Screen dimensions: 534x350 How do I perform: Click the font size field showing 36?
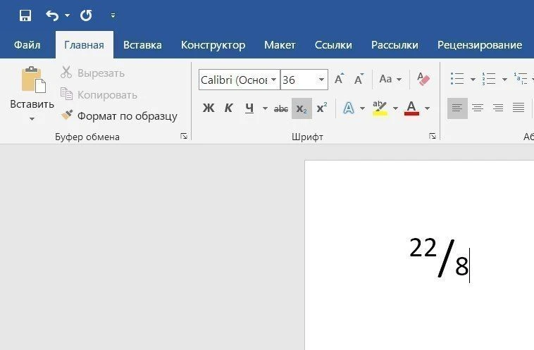click(x=298, y=80)
